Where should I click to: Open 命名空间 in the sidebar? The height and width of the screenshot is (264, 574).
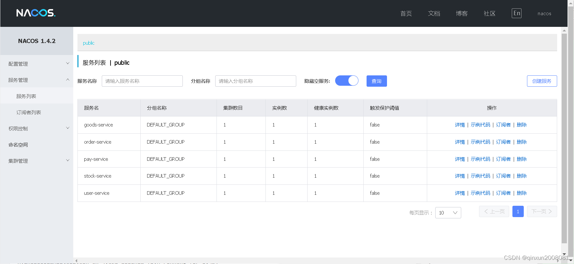(18, 145)
